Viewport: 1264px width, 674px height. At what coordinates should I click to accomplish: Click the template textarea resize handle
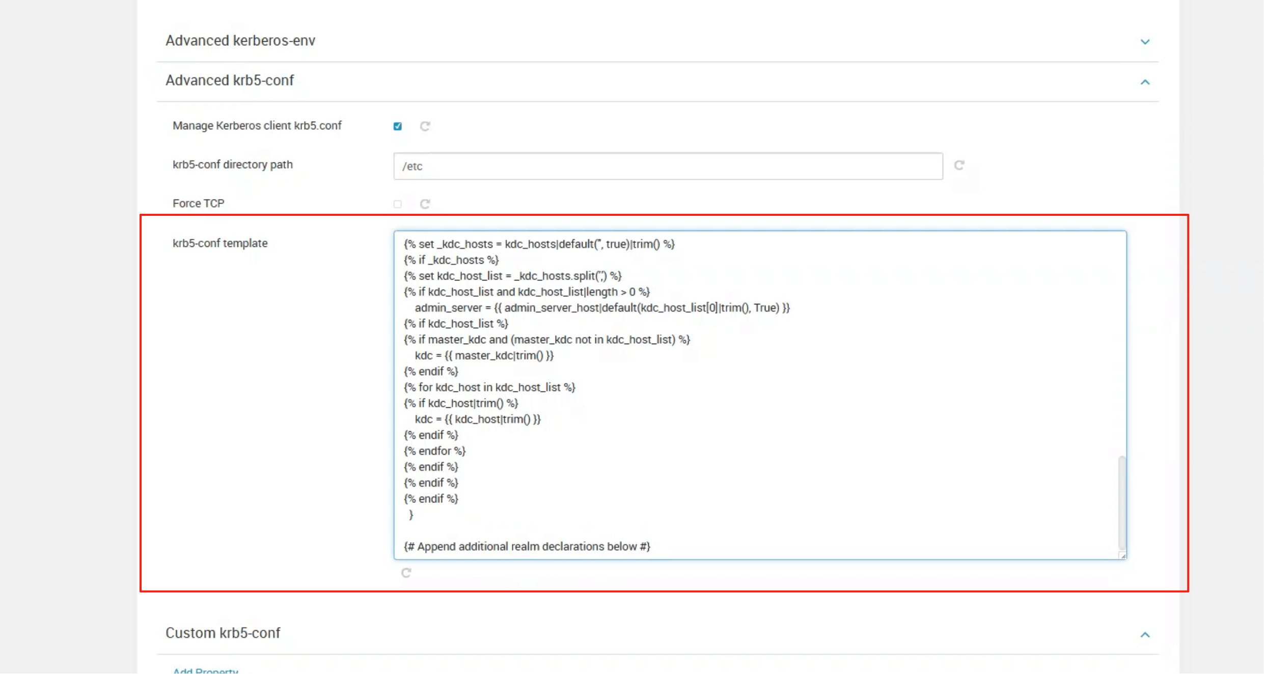point(1122,556)
